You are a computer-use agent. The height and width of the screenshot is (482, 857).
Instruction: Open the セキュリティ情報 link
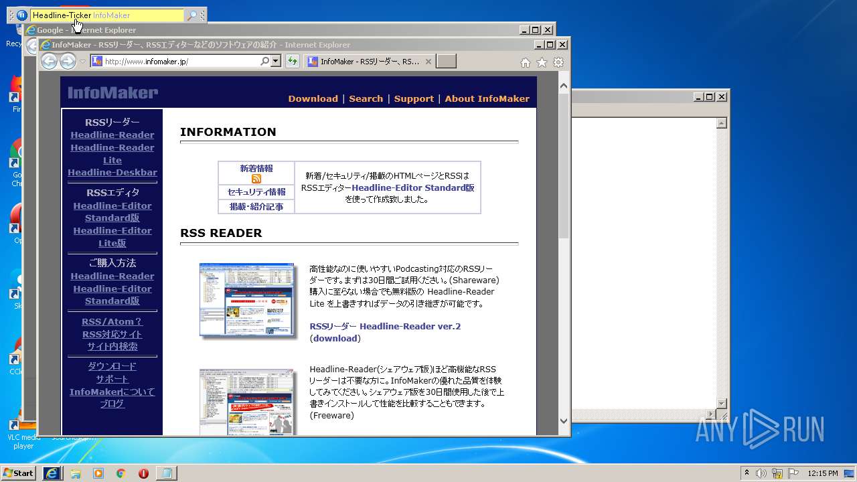pyautogui.click(x=256, y=192)
